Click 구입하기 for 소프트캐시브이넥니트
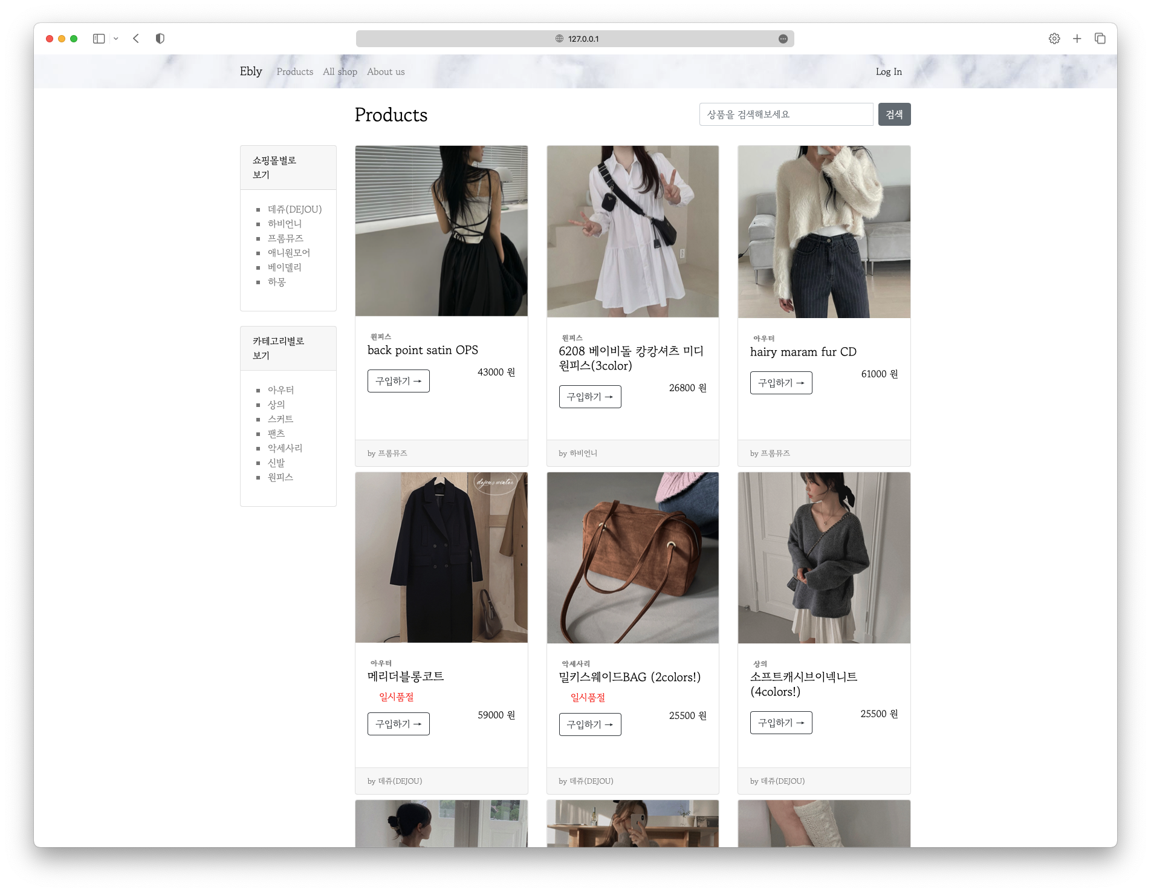Viewport: 1151px width, 892px height. pyautogui.click(x=781, y=723)
